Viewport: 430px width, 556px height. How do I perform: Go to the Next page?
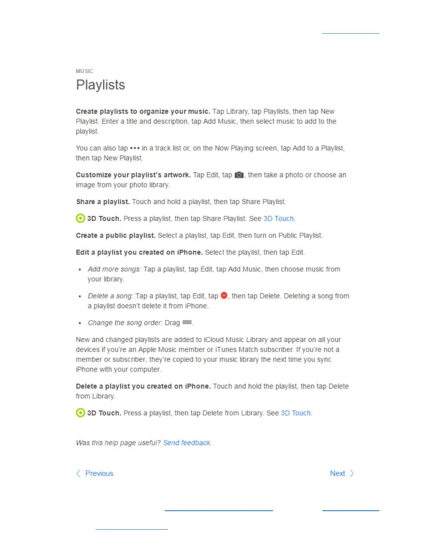click(x=337, y=474)
